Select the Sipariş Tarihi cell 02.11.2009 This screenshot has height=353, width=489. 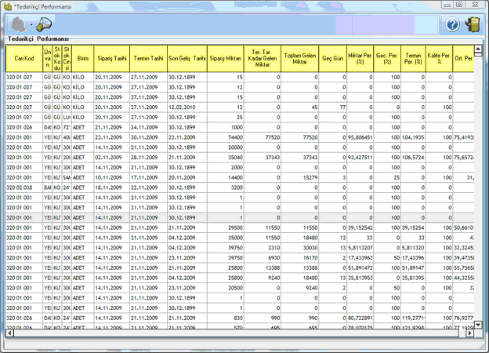111,158
